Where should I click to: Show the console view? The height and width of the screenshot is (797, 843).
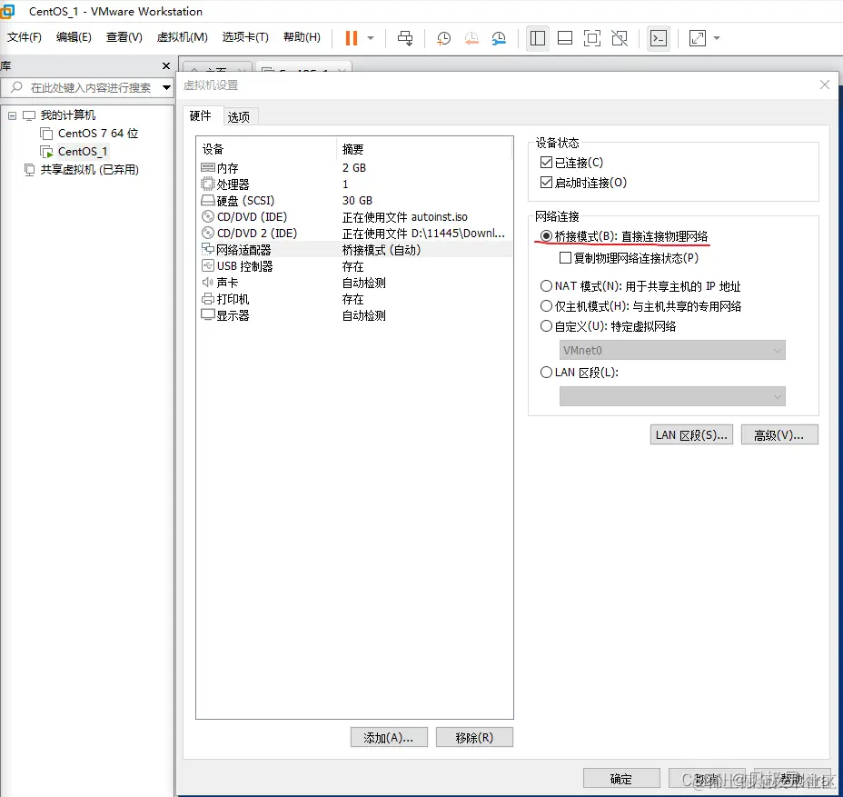[x=564, y=37]
